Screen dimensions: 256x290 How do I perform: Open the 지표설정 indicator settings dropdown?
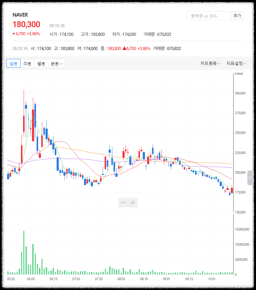[x=236, y=64]
